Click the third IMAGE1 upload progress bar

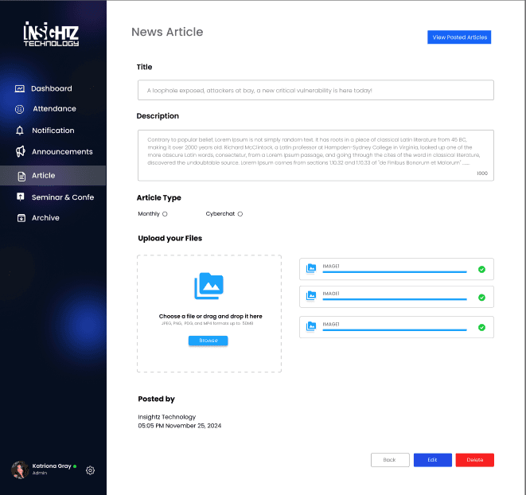coord(394,329)
